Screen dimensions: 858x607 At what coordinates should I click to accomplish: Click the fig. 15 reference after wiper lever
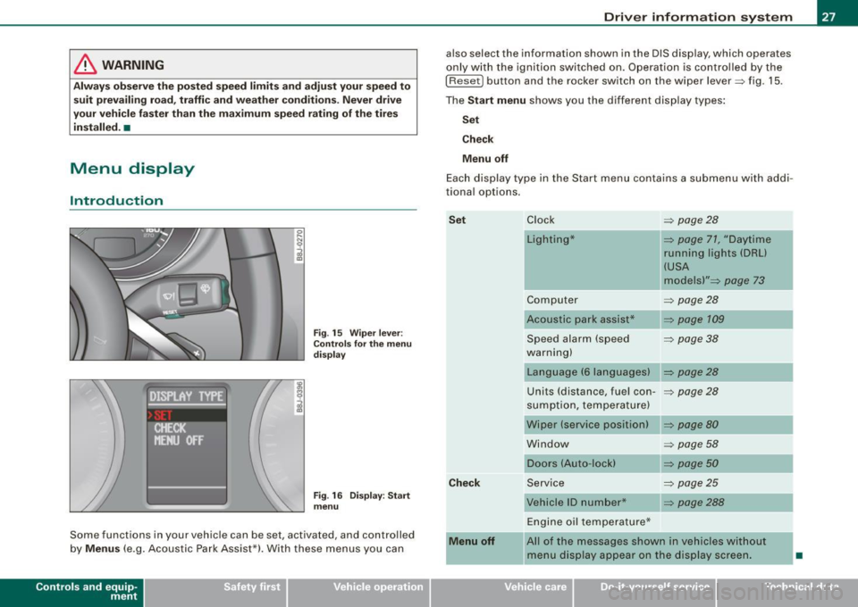click(x=760, y=81)
